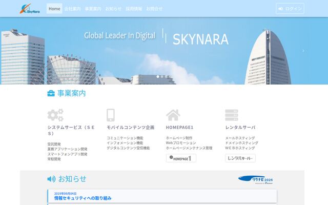Open the レンタルサーバー banner button

pos(240,158)
